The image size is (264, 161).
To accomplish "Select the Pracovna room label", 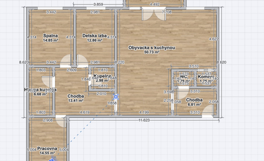I will (47, 149).
